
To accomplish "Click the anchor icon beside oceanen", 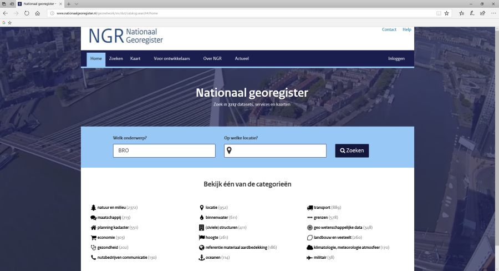I will click(201, 258).
